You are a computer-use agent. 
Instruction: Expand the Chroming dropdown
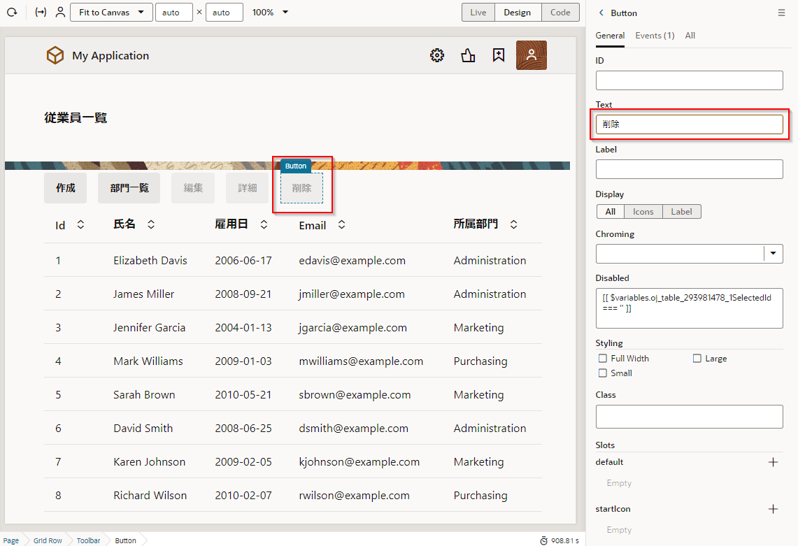[773, 253]
